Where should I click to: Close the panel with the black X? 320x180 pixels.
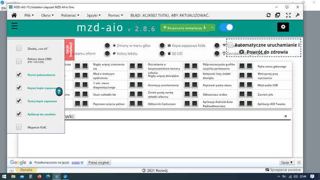click(286, 116)
